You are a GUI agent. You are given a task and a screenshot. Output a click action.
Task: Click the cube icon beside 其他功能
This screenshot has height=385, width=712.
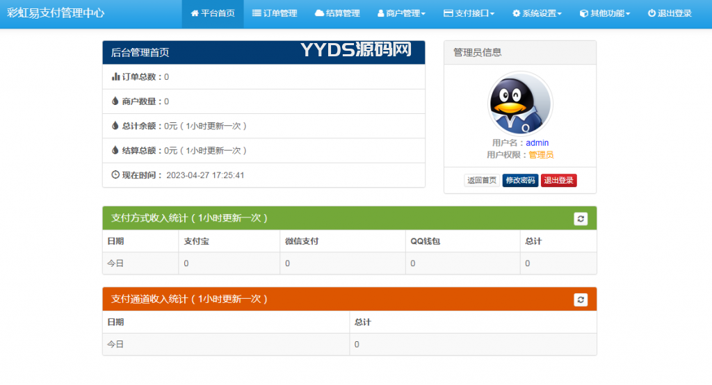[583, 13]
